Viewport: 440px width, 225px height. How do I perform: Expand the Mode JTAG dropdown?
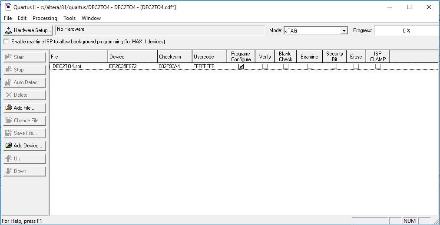344,30
